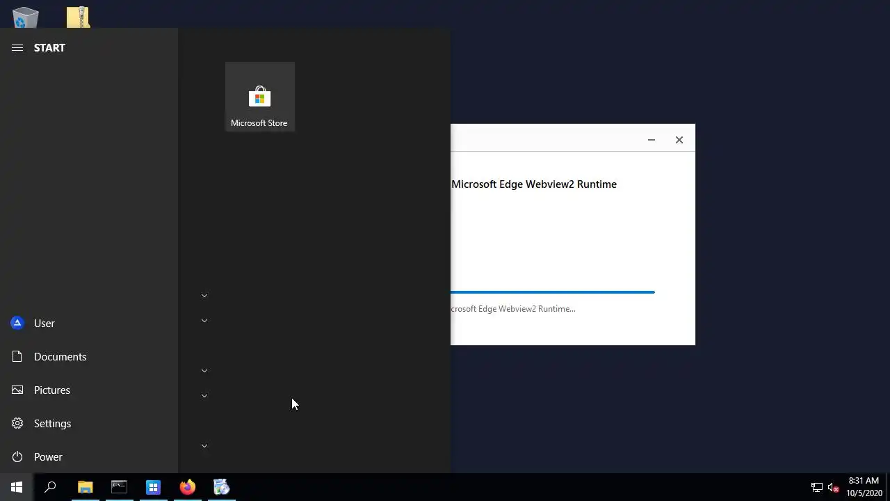Open Power options in Start menu
The height and width of the screenshot is (501, 890).
[89, 456]
